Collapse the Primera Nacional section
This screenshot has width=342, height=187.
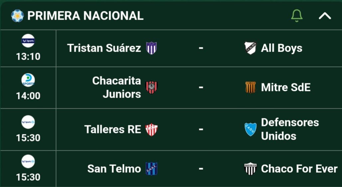click(325, 16)
